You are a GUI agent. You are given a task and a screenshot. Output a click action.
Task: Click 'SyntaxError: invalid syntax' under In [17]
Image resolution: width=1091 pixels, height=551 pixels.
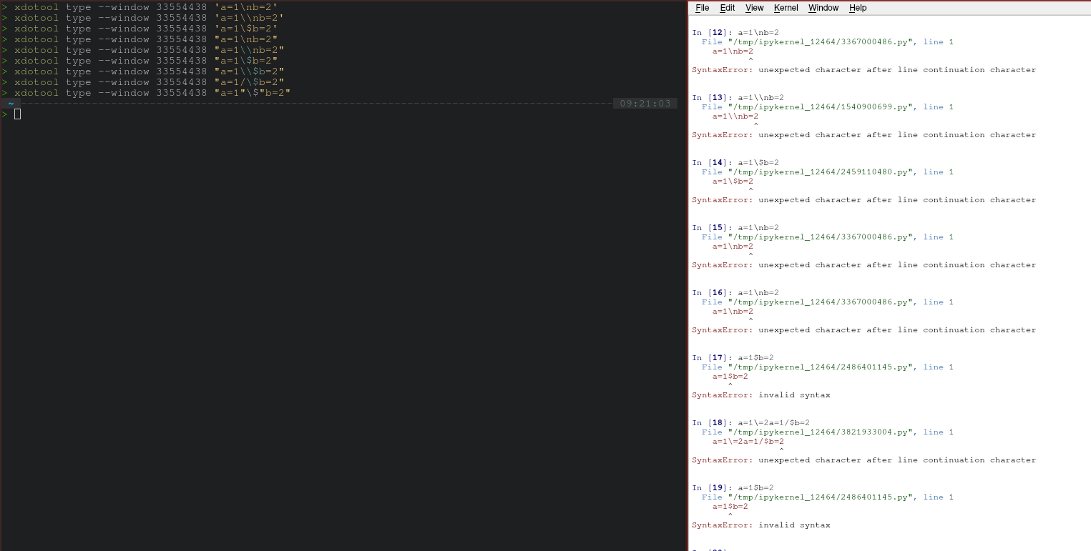[x=761, y=395]
